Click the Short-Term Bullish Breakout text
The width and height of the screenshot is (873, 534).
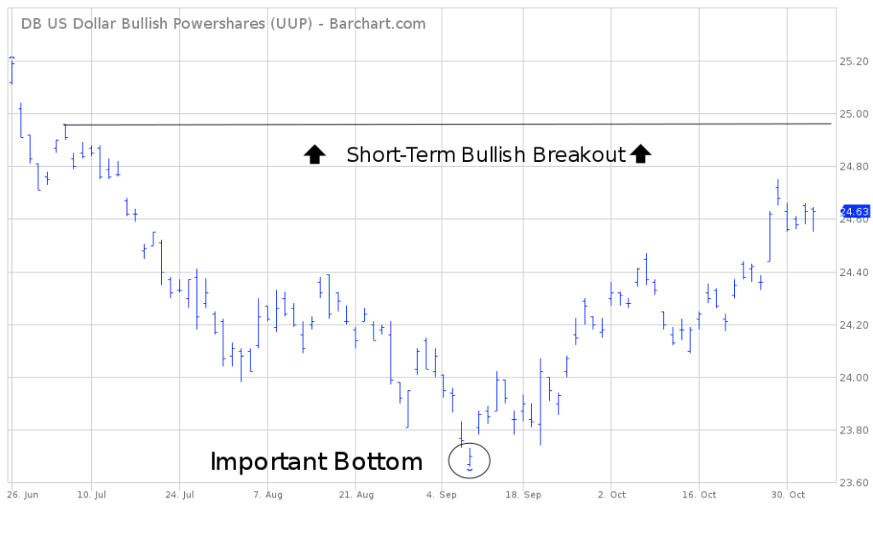pos(486,155)
